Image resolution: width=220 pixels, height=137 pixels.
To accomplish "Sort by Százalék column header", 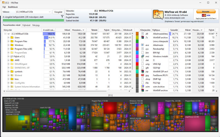I will coord(174,30).
